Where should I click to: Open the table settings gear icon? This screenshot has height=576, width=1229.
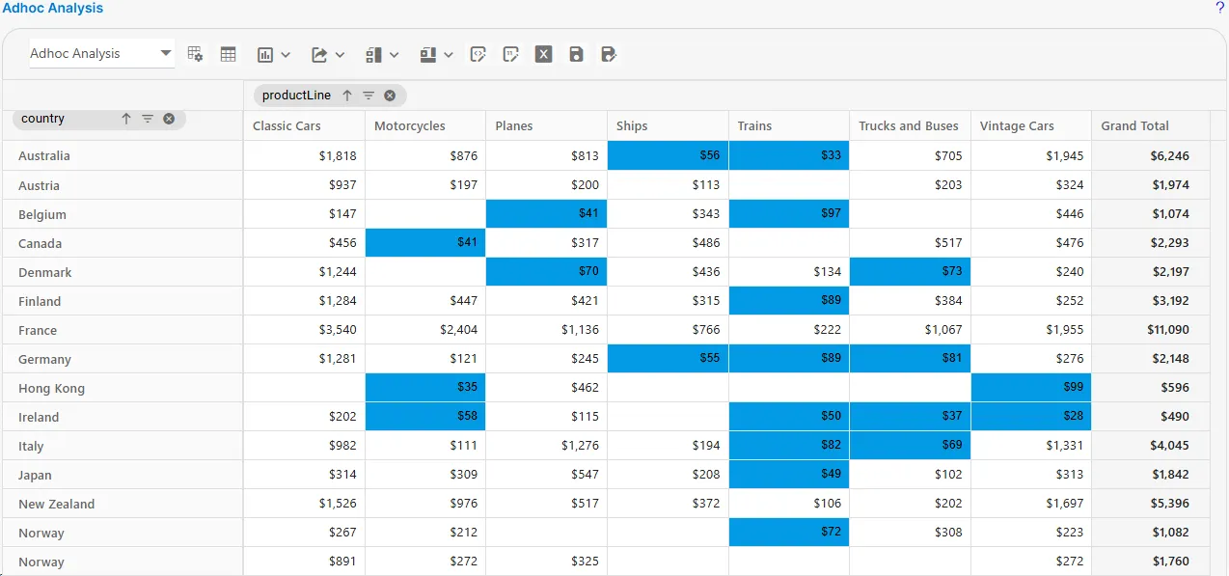[195, 55]
